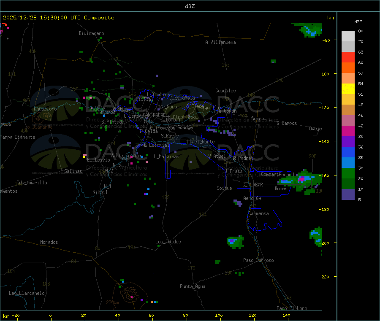Select the A_Villanueva place label
Image resolution: width=380 pixels, height=321 pixels.
pos(220,42)
